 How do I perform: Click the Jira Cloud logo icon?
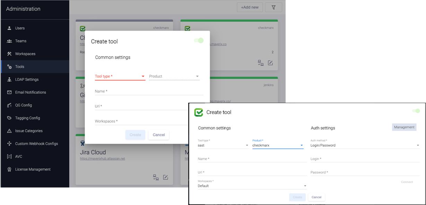(82, 143)
